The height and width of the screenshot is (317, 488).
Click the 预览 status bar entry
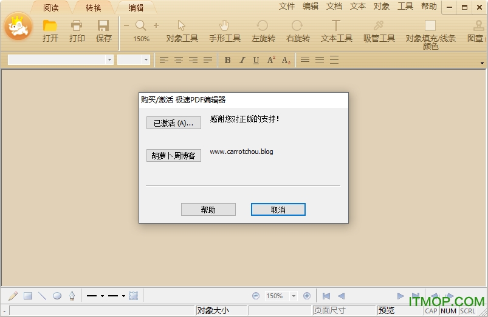click(387, 310)
